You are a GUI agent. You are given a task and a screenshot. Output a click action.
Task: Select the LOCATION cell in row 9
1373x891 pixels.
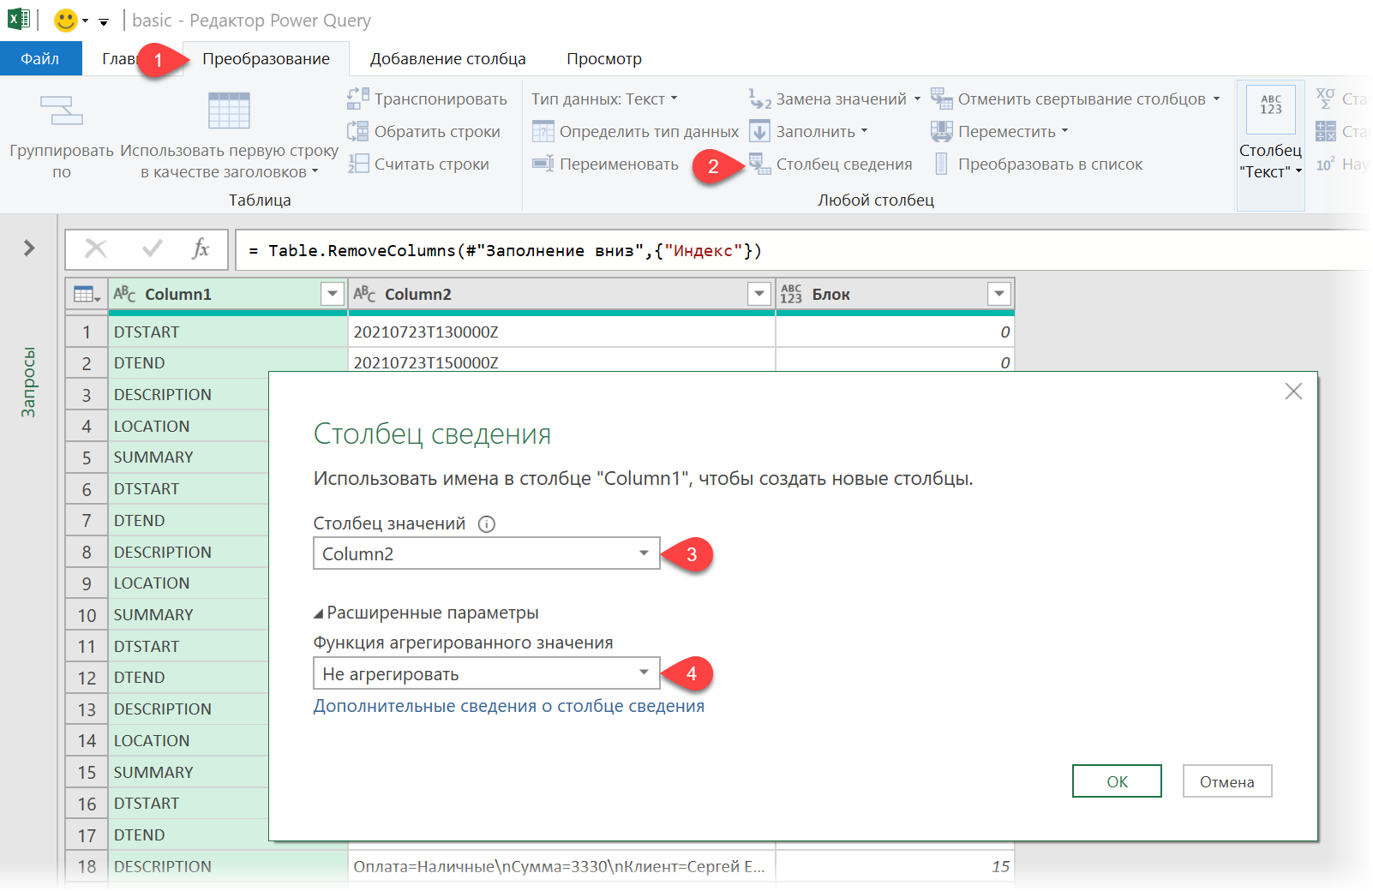[x=189, y=583]
